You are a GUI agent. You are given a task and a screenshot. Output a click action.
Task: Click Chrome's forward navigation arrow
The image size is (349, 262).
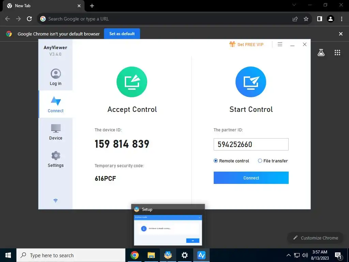click(x=18, y=19)
